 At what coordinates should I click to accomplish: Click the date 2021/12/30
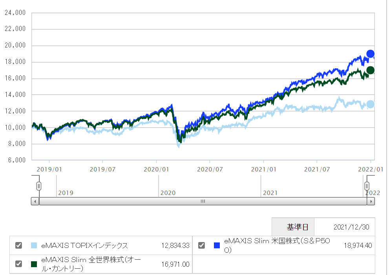click(351, 227)
